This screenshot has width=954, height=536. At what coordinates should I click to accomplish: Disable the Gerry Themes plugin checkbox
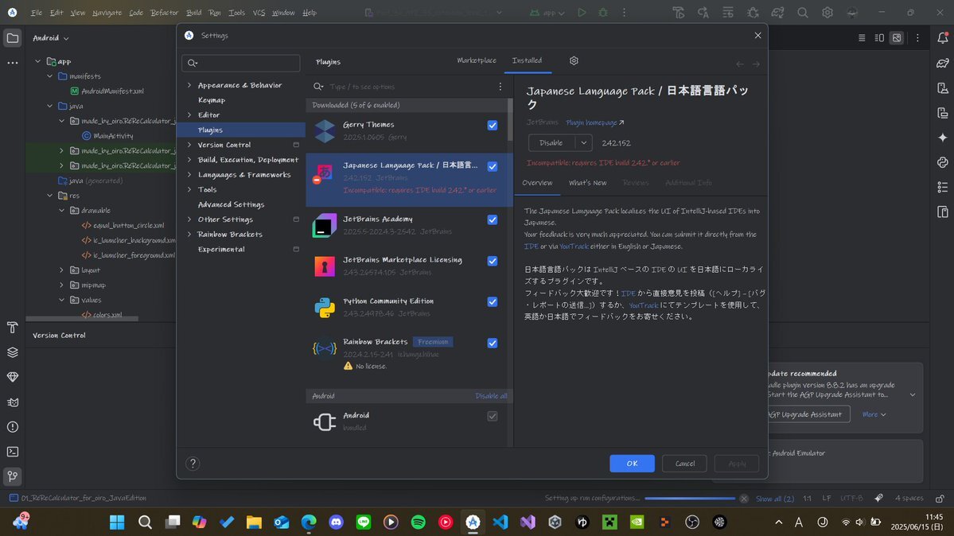coord(493,126)
